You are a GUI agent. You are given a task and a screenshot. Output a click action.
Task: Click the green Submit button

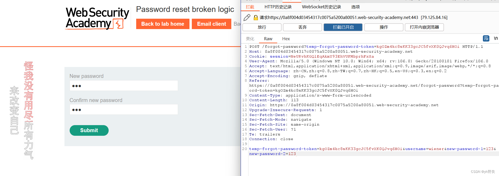pos(89,130)
